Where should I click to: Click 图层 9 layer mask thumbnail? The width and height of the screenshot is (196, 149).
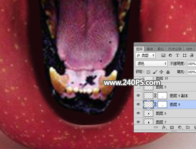(162, 104)
